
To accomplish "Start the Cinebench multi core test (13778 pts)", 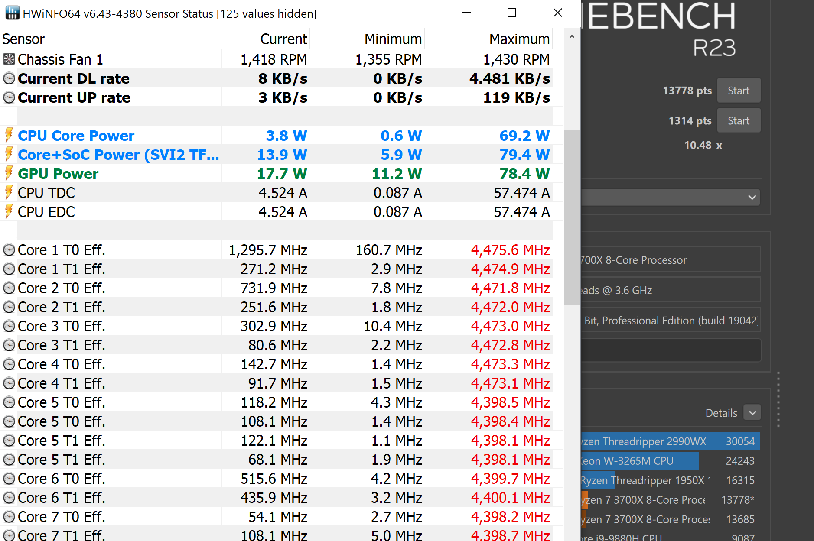I will point(739,91).
